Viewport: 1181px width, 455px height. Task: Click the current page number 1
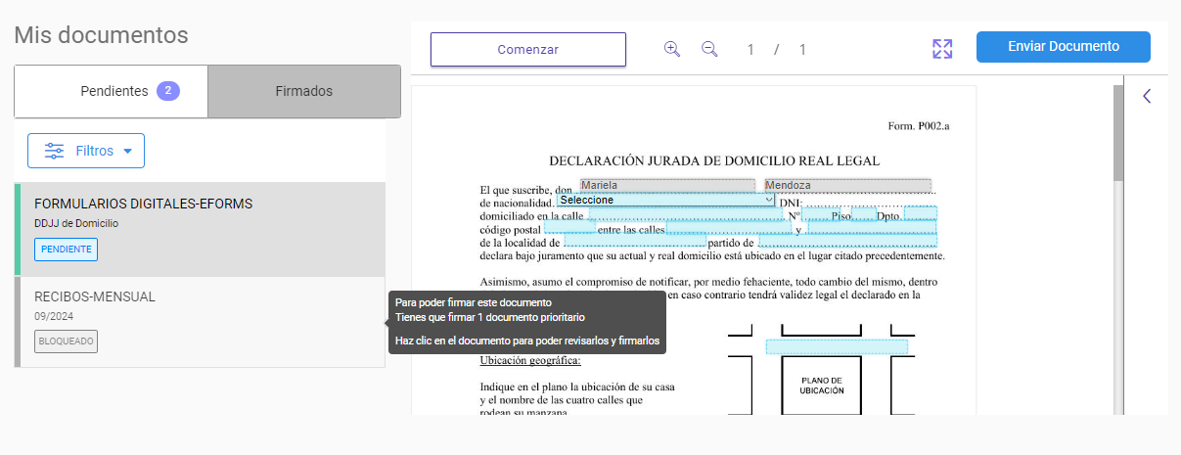point(750,49)
